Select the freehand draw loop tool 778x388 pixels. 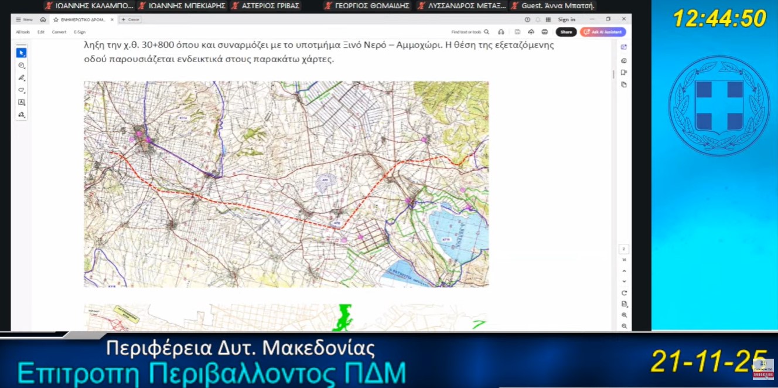point(21,90)
